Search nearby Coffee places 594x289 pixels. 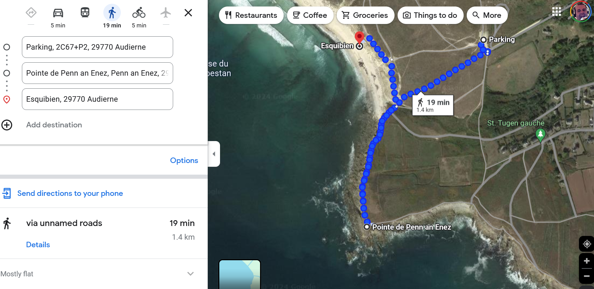[310, 15]
